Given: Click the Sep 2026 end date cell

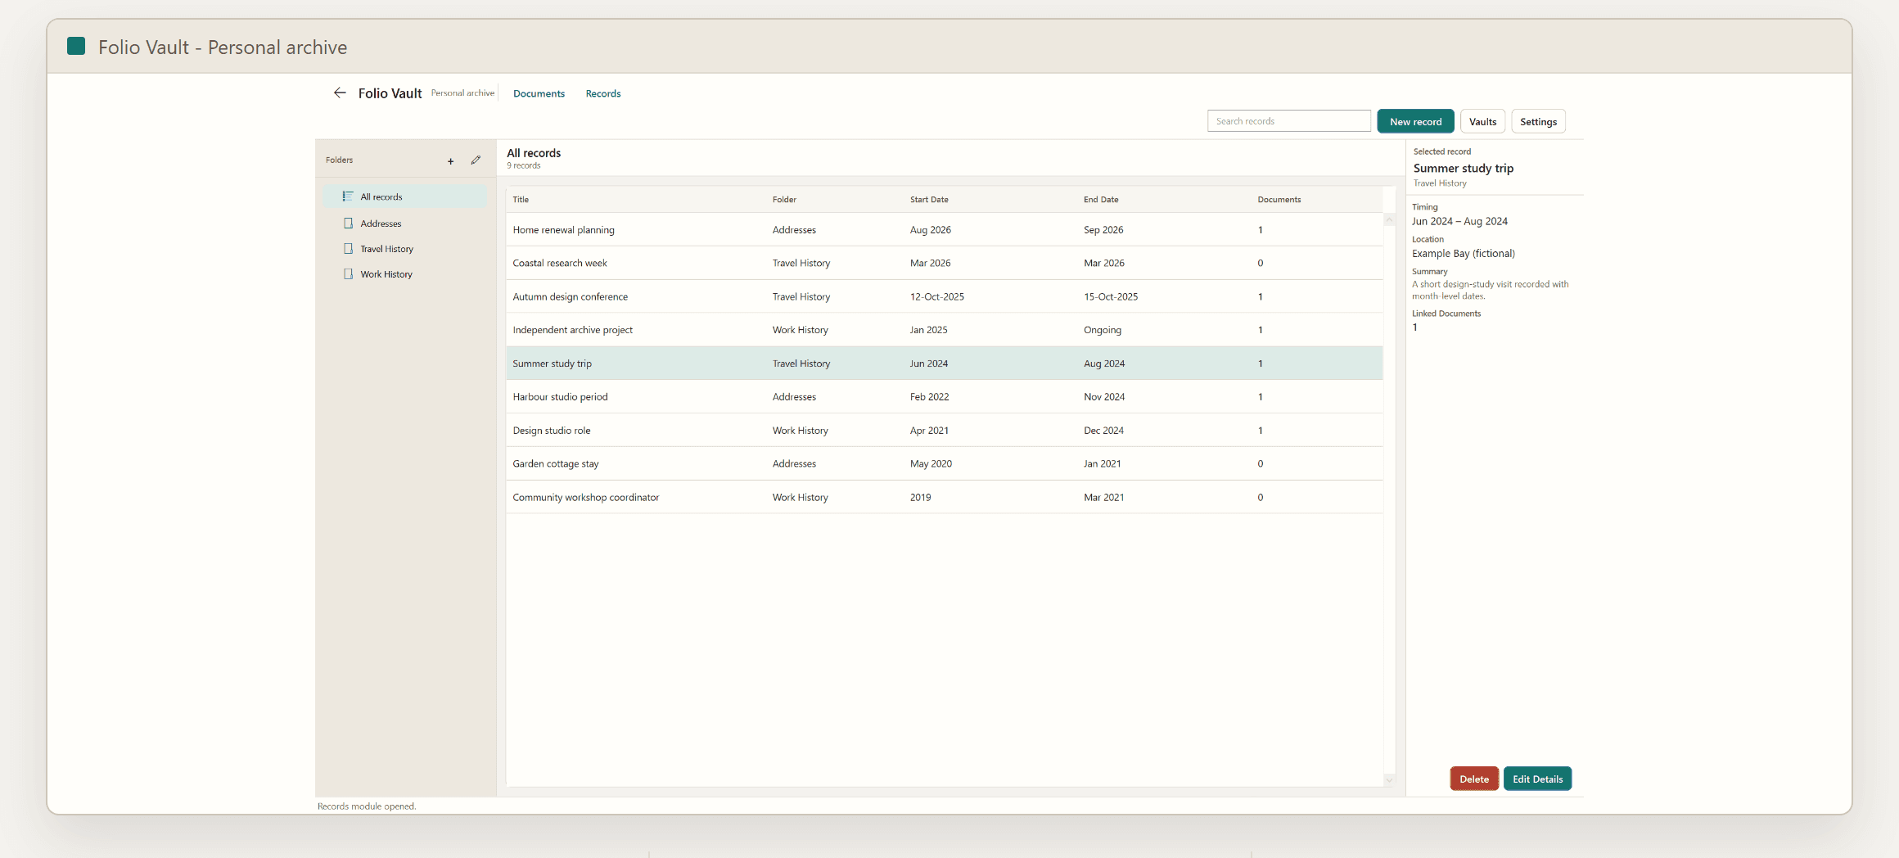Looking at the screenshot, I should click(x=1103, y=230).
